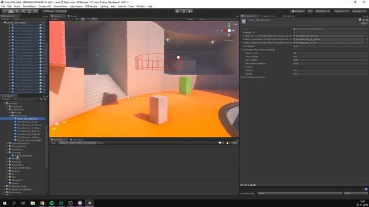Select the Scale tool in the toolbar

(x=23, y=11)
